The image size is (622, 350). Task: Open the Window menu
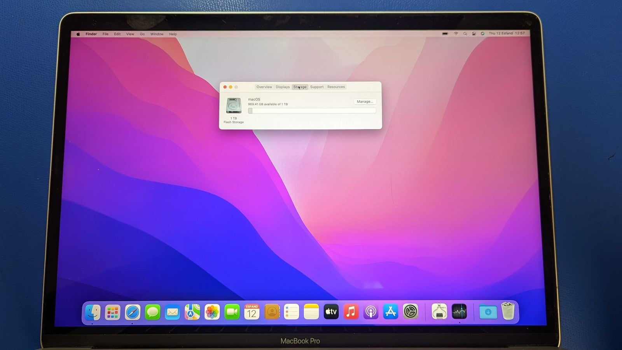pos(157,34)
